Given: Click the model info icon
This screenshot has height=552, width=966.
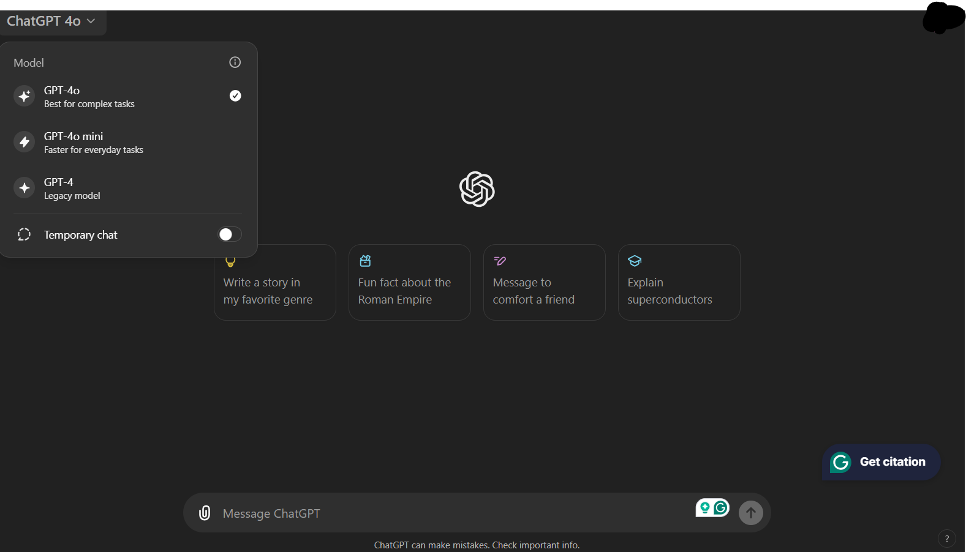Looking at the screenshot, I should coord(235,62).
